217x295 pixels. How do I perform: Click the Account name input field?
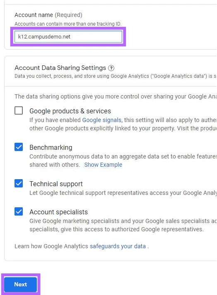(68, 36)
